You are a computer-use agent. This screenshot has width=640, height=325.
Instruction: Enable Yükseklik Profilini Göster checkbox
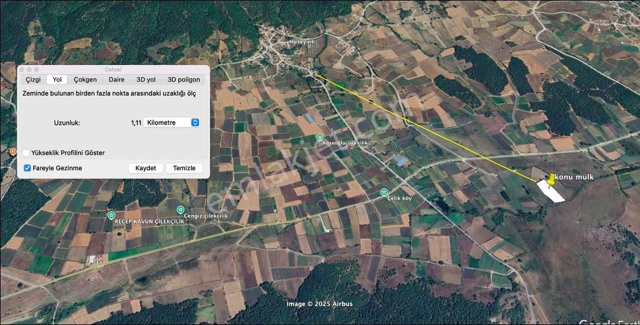click(x=26, y=153)
